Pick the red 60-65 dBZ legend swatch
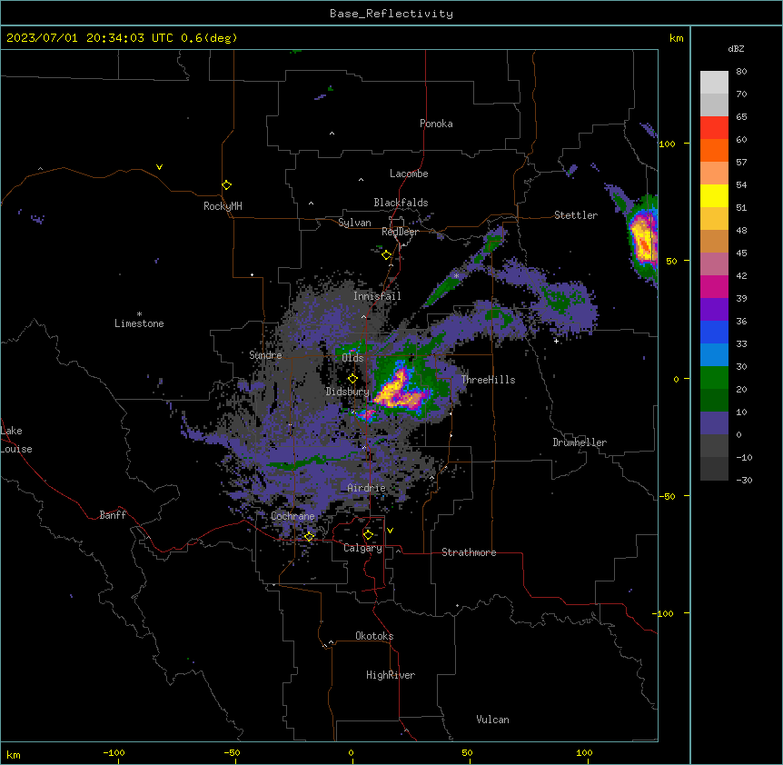 (714, 128)
